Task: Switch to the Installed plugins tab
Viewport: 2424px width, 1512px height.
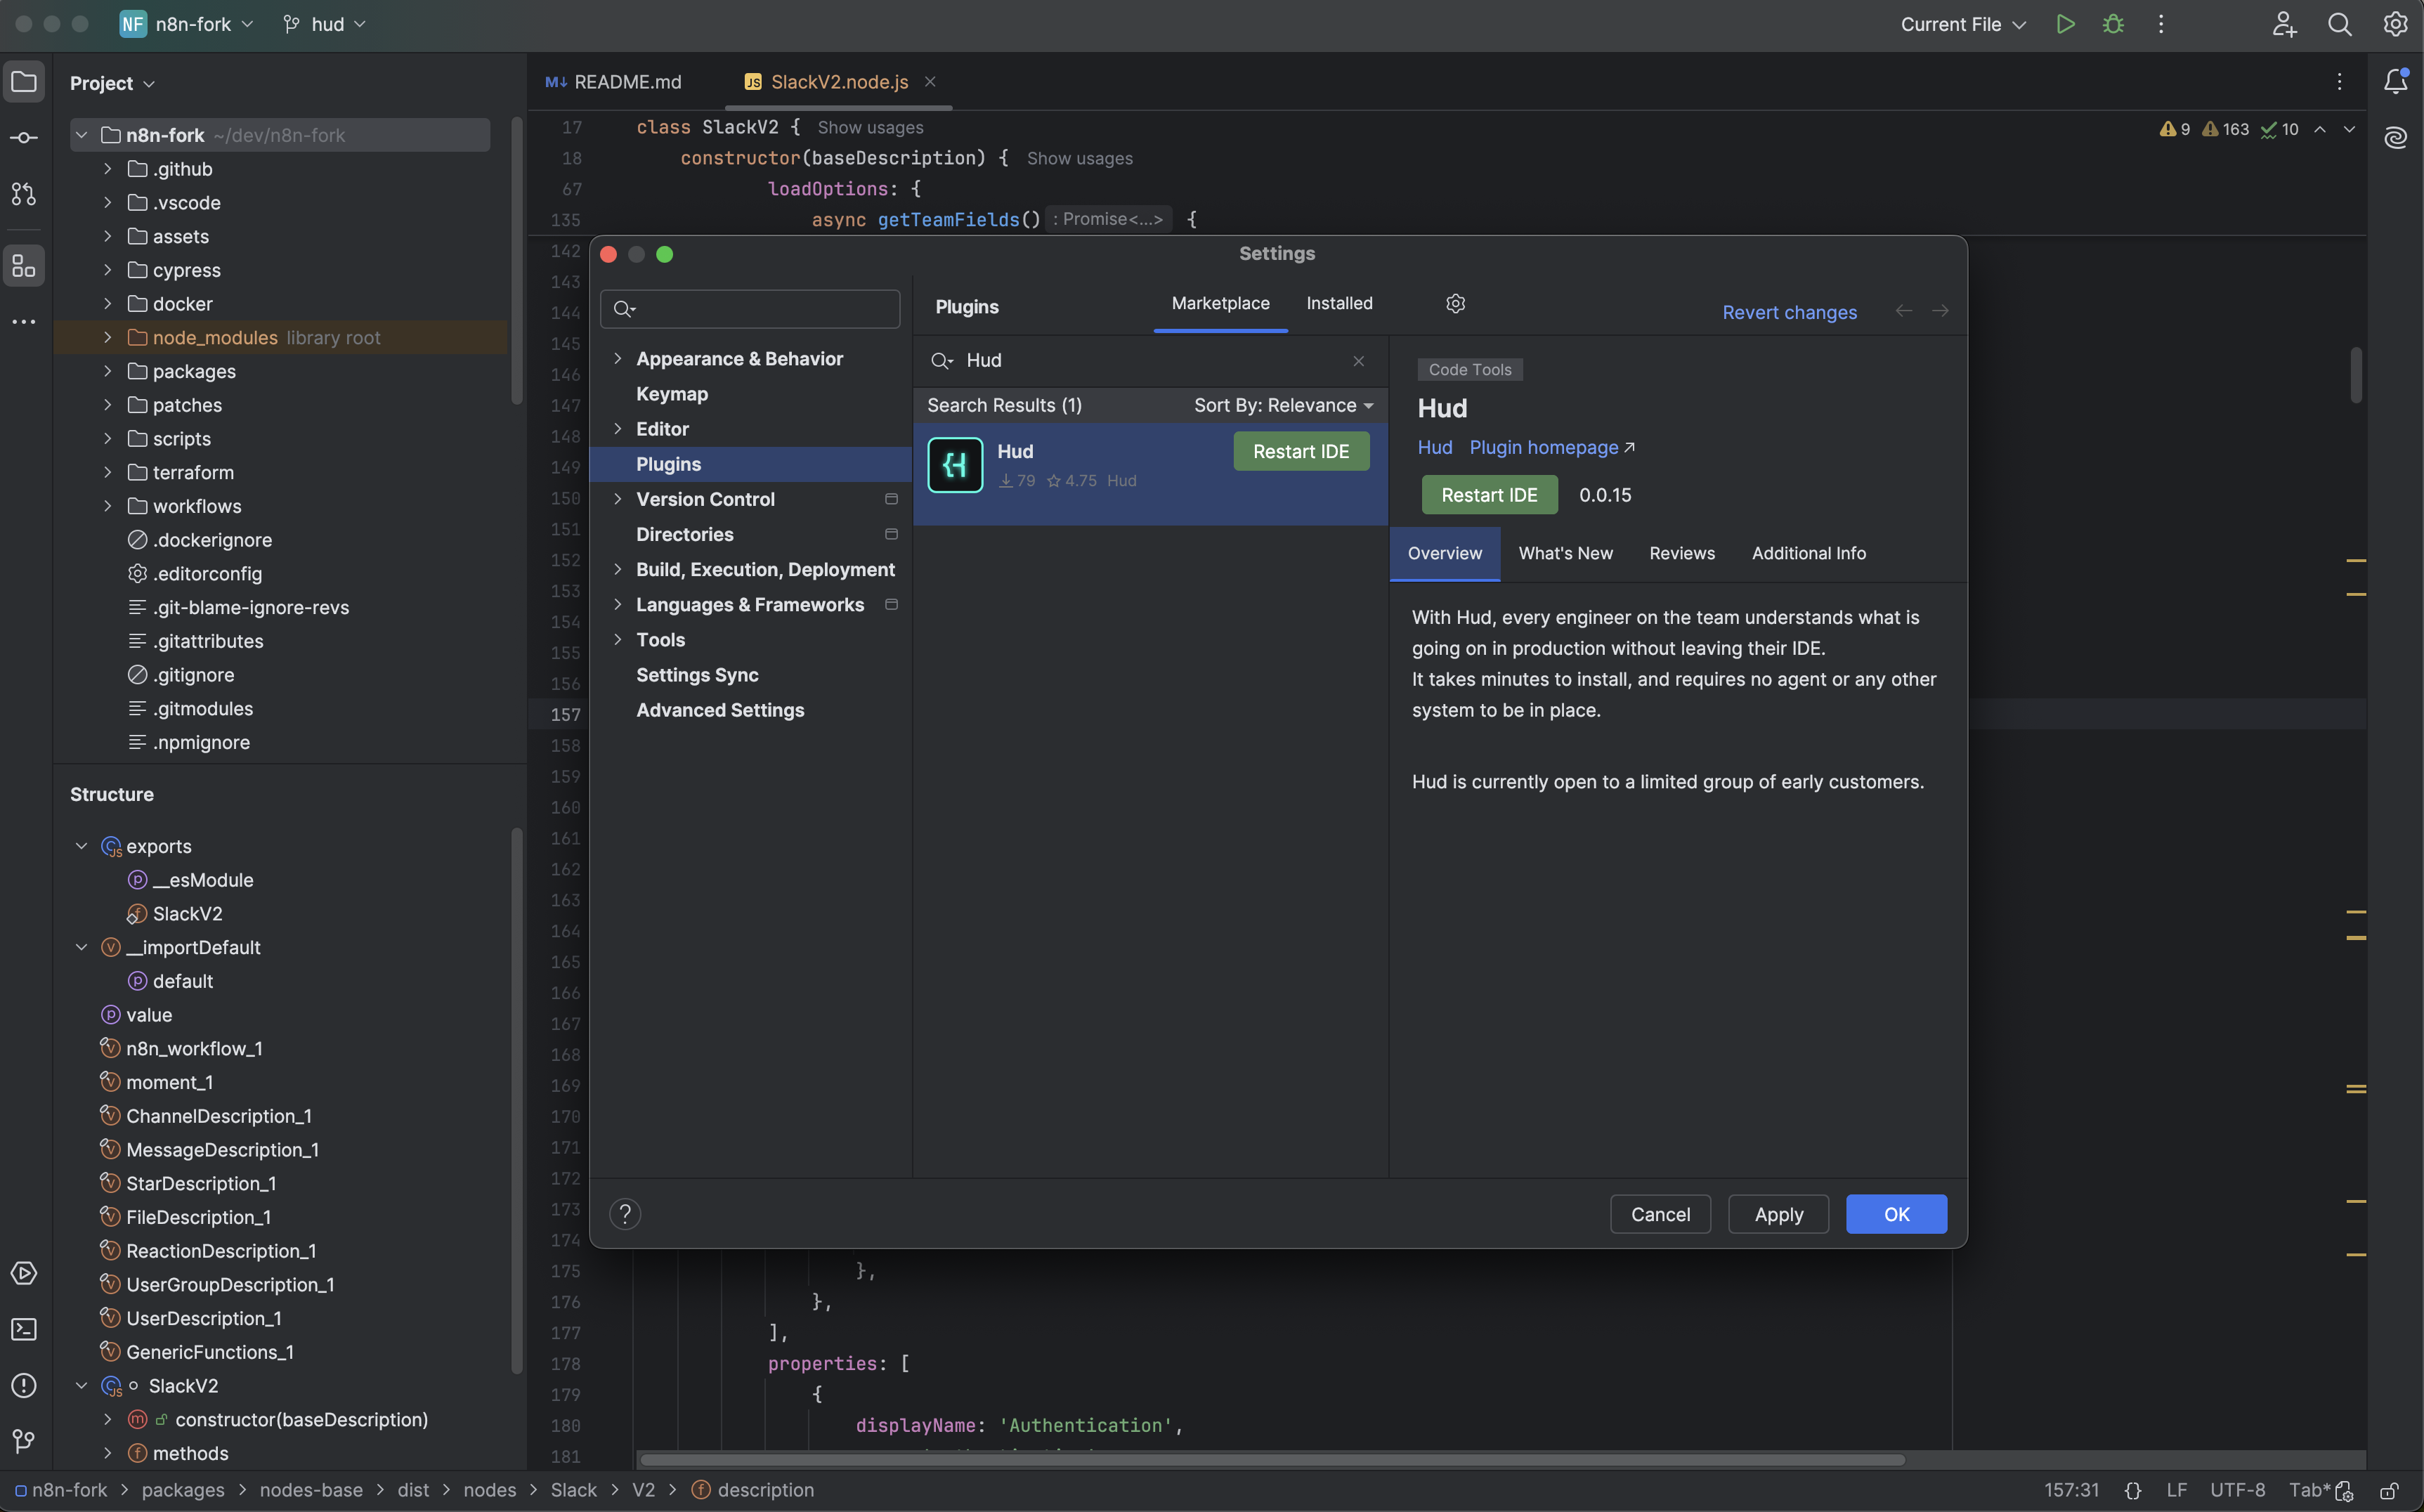Action: click(1339, 304)
